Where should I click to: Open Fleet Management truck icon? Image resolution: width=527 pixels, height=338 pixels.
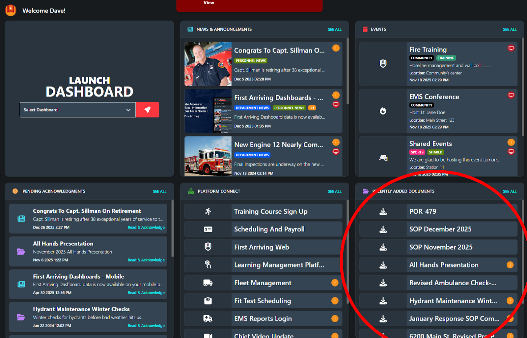208,283
